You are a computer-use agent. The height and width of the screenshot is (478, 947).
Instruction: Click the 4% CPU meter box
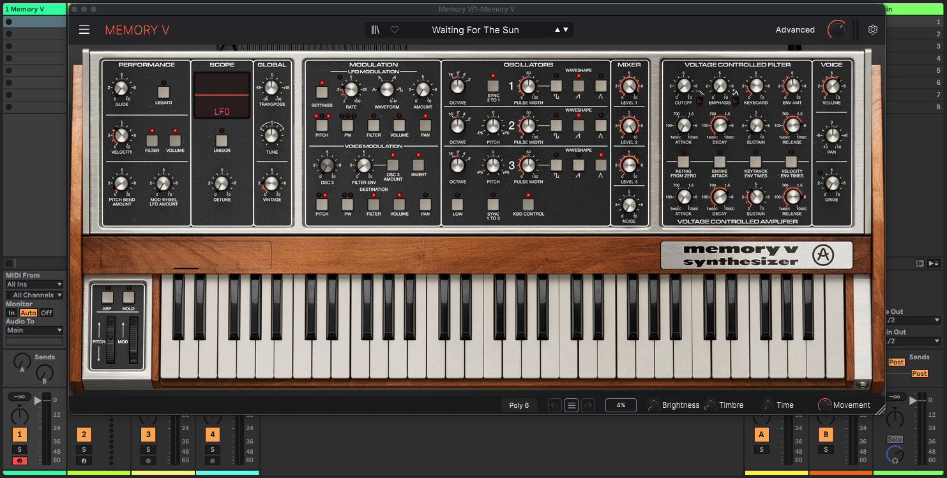[621, 405]
